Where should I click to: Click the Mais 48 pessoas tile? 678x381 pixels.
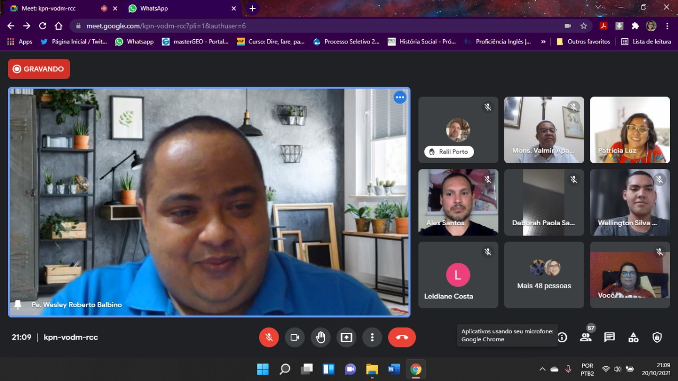click(x=544, y=275)
